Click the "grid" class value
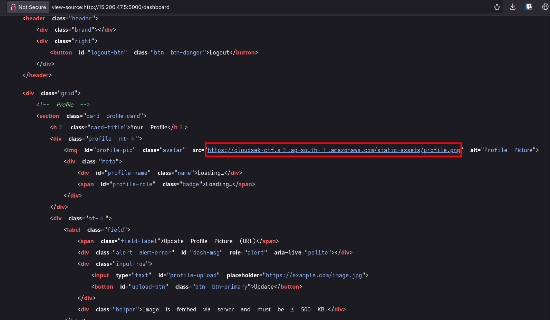 point(67,93)
